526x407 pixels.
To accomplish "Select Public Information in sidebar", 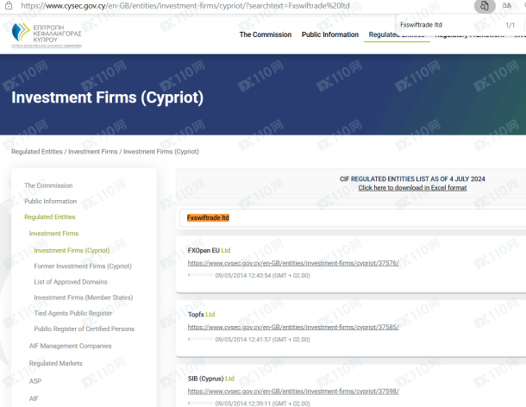I will coord(50,201).
